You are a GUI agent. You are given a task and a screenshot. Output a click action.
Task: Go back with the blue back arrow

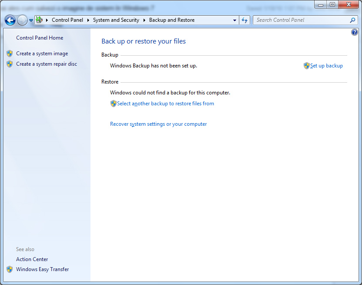click(x=10, y=20)
